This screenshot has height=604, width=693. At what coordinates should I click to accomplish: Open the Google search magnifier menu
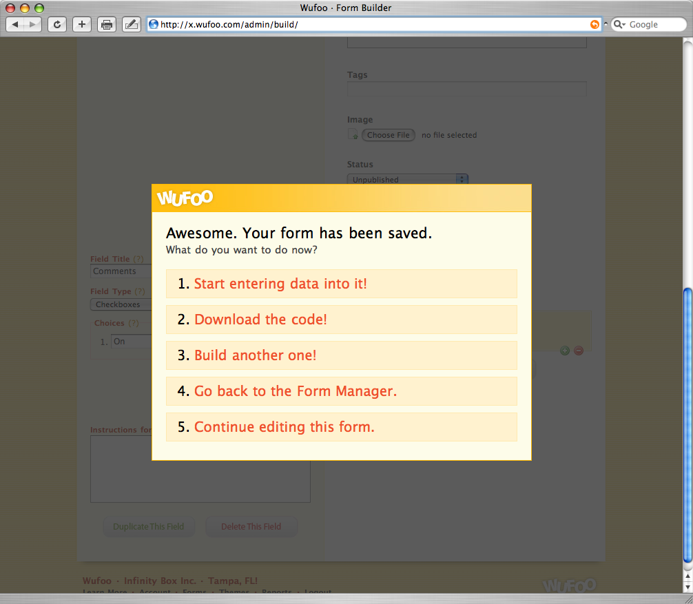[x=619, y=24]
